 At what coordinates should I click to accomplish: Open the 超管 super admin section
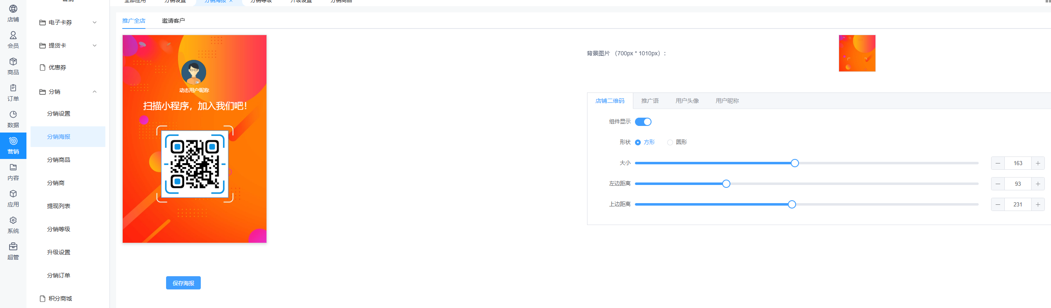tap(13, 251)
